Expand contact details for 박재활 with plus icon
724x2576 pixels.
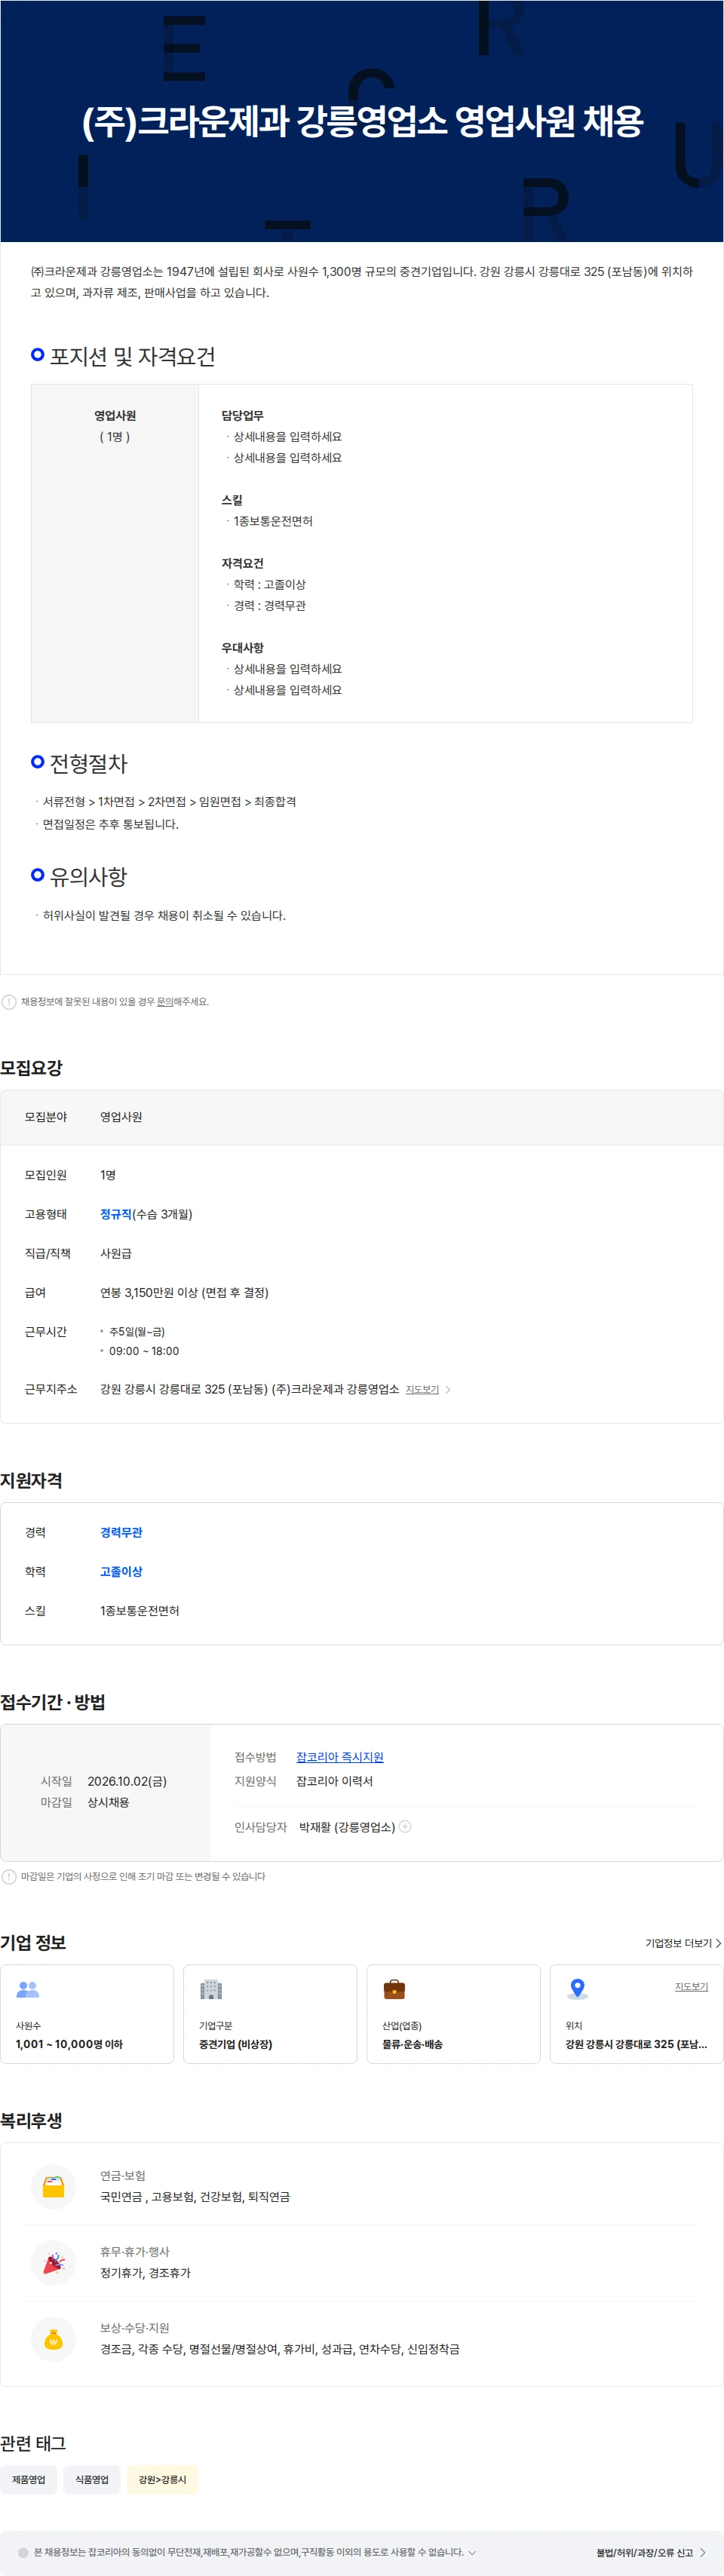tap(405, 1826)
